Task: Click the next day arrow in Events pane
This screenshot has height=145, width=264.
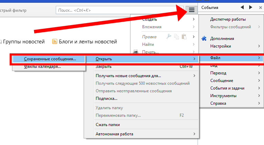Action: [x=251, y=7]
